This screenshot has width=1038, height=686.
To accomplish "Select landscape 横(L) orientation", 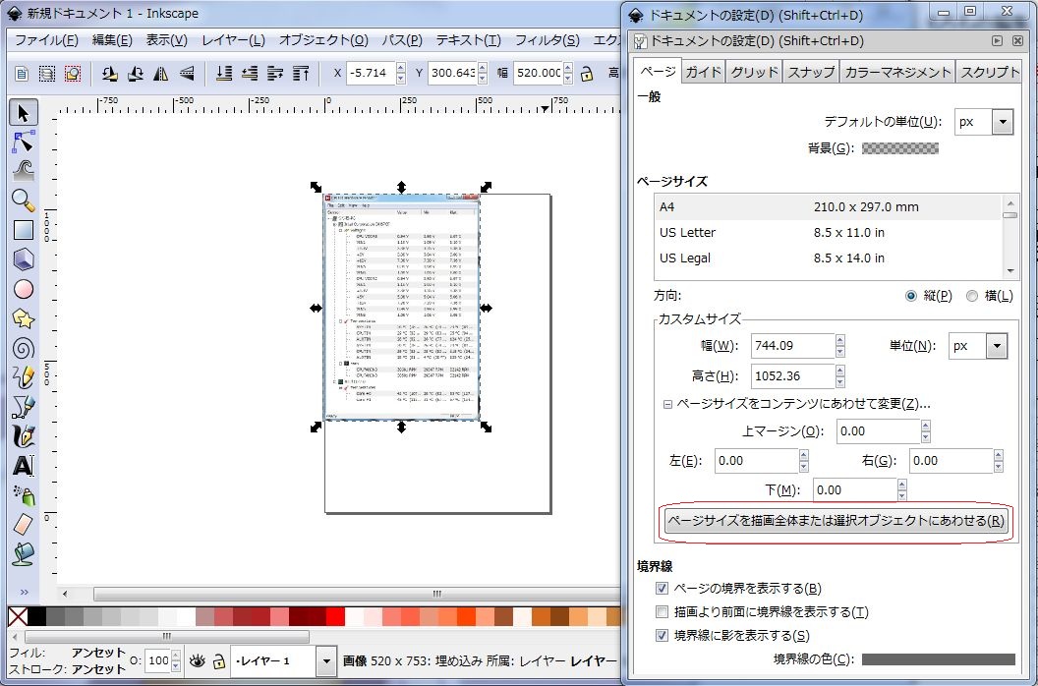I will tap(972, 296).
